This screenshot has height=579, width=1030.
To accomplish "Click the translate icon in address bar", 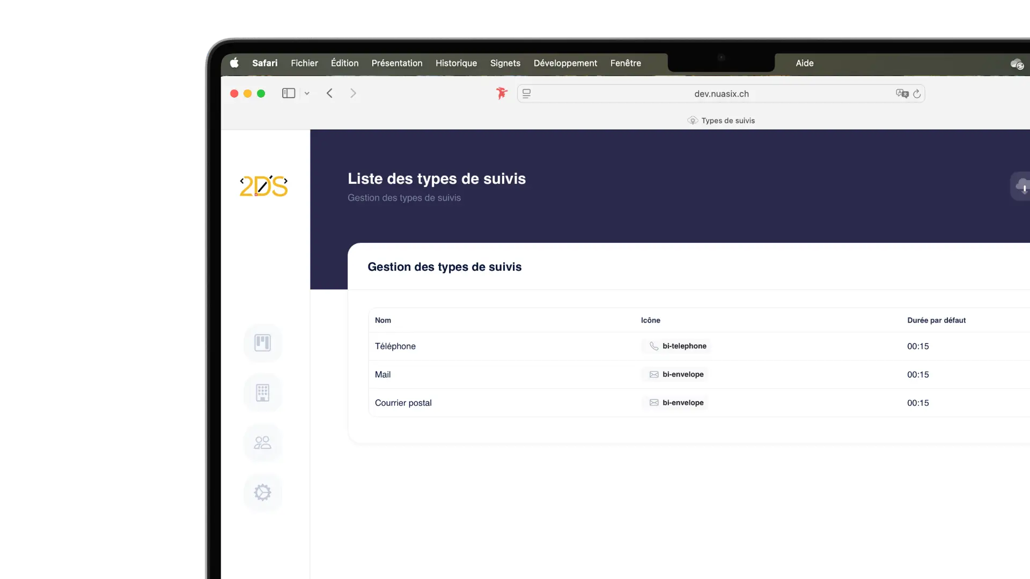I will (x=902, y=94).
